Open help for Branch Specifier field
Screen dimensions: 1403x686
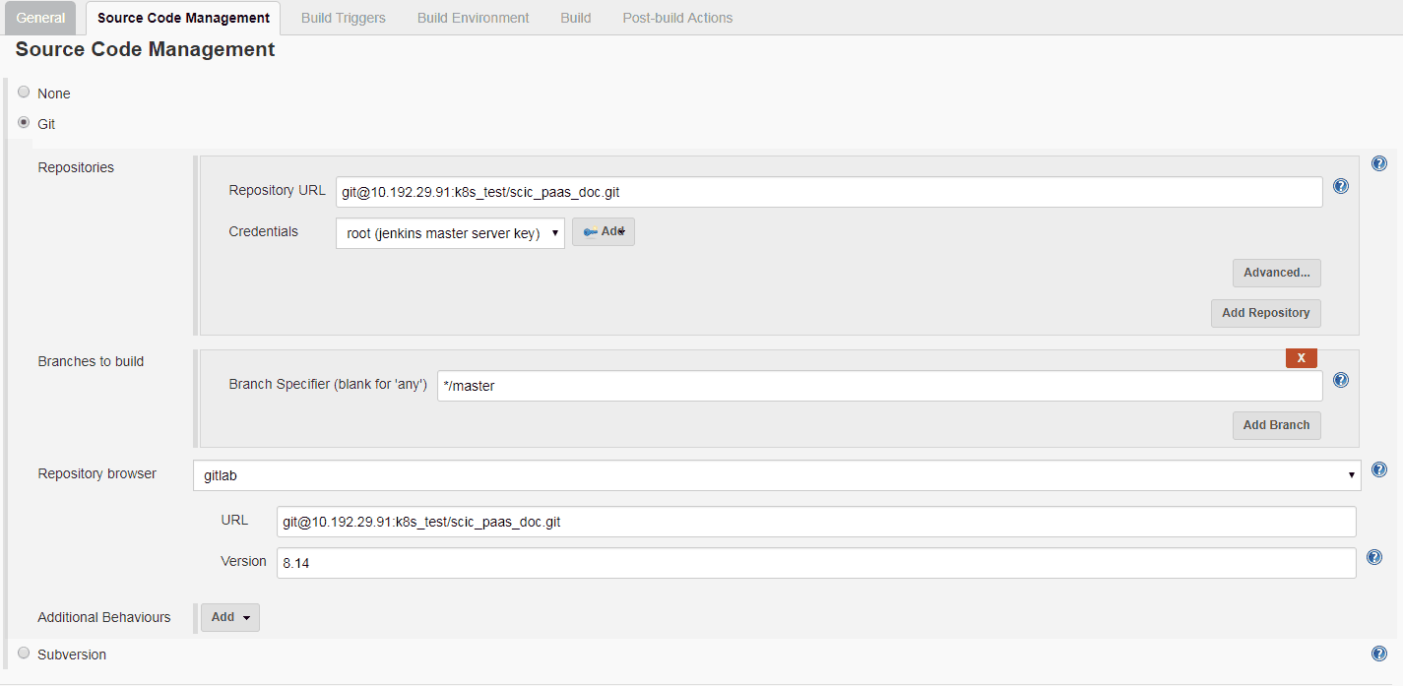coord(1340,380)
